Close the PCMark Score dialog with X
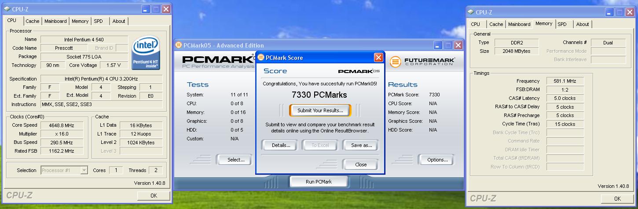This screenshot has width=638, height=209. pyautogui.click(x=378, y=58)
